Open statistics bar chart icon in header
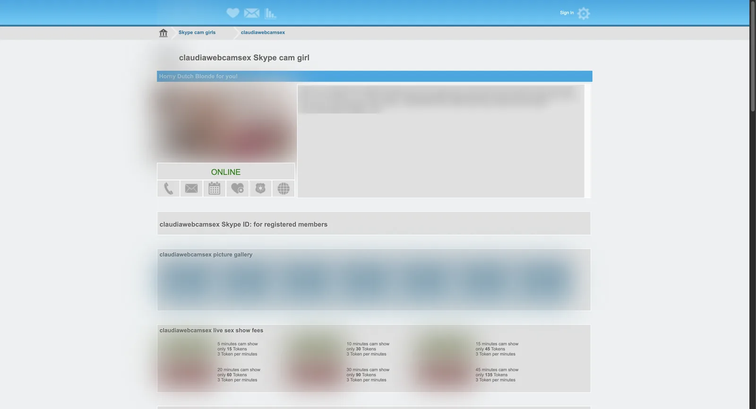Viewport: 756px width, 409px height. point(270,13)
